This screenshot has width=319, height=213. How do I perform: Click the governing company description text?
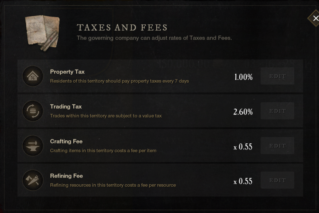click(x=154, y=38)
